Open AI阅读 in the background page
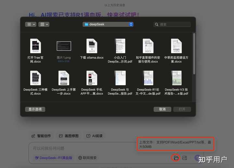This screenshot has height=168, width=234. [95, 136]
